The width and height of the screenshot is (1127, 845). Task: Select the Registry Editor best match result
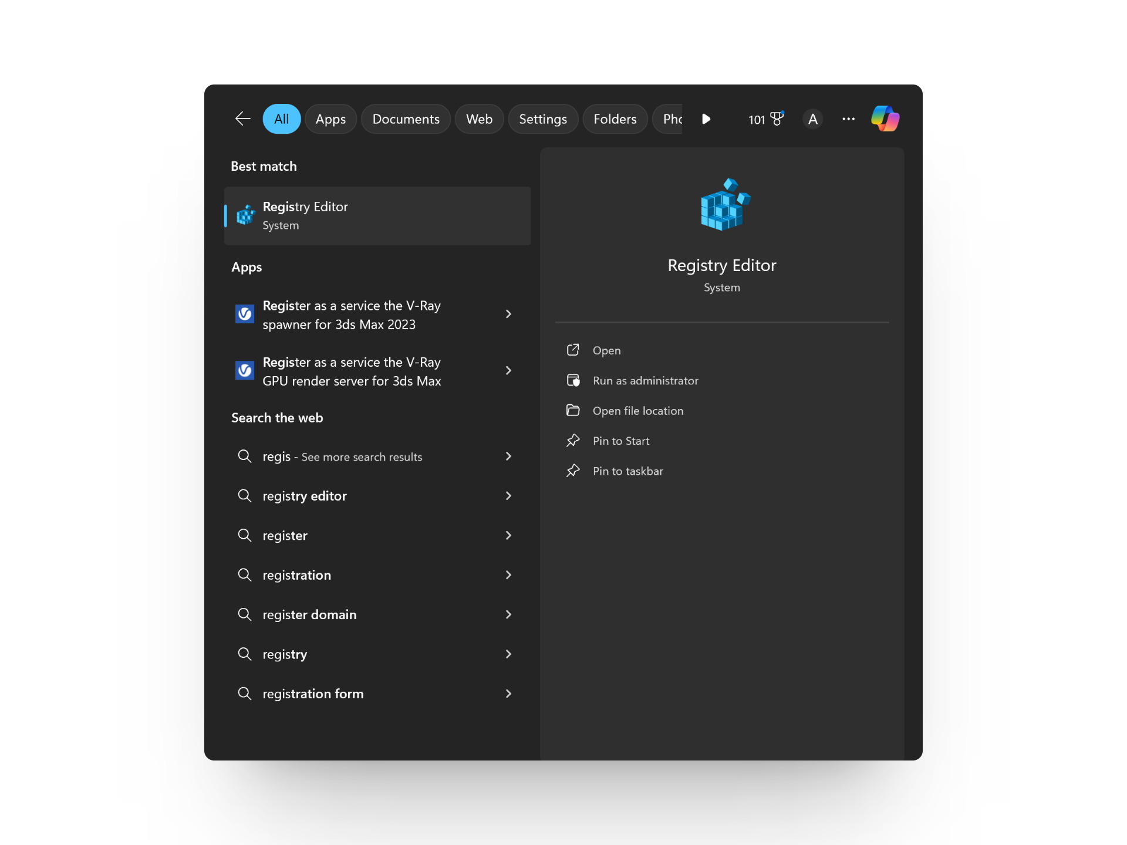pyautogui.click(x=377, y=215)
